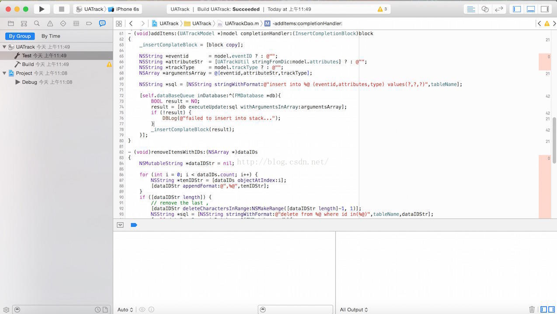Open the All Output console dropdown

[354, 310]
